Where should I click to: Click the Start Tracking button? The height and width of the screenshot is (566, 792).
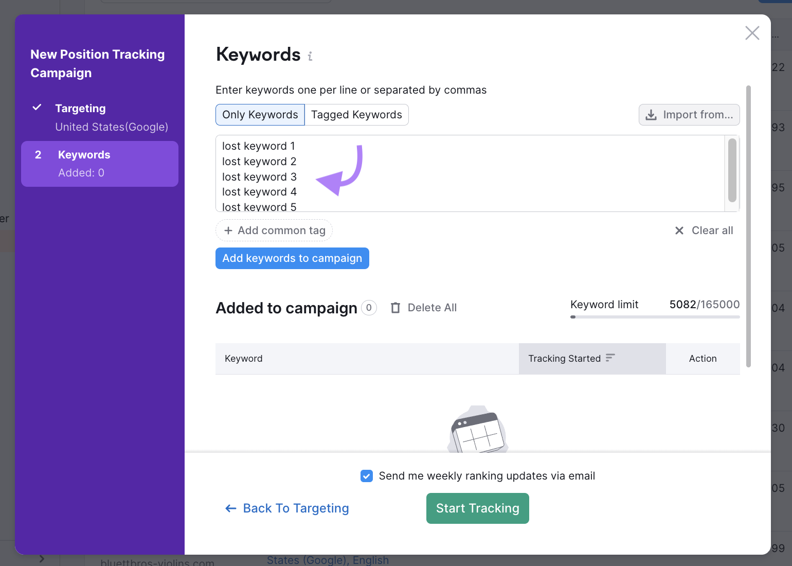click(478, 508)
